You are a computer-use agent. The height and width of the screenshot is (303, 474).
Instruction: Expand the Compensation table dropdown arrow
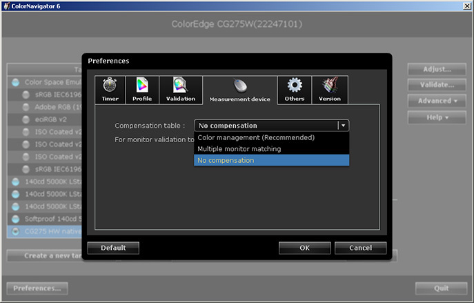(x=343, y=126)
